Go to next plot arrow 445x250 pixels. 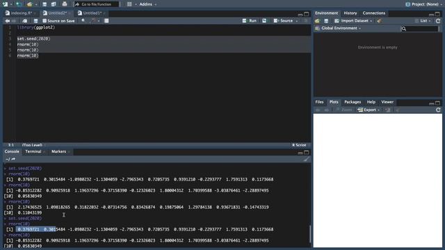pyautogui.click(x=327, y=110)
